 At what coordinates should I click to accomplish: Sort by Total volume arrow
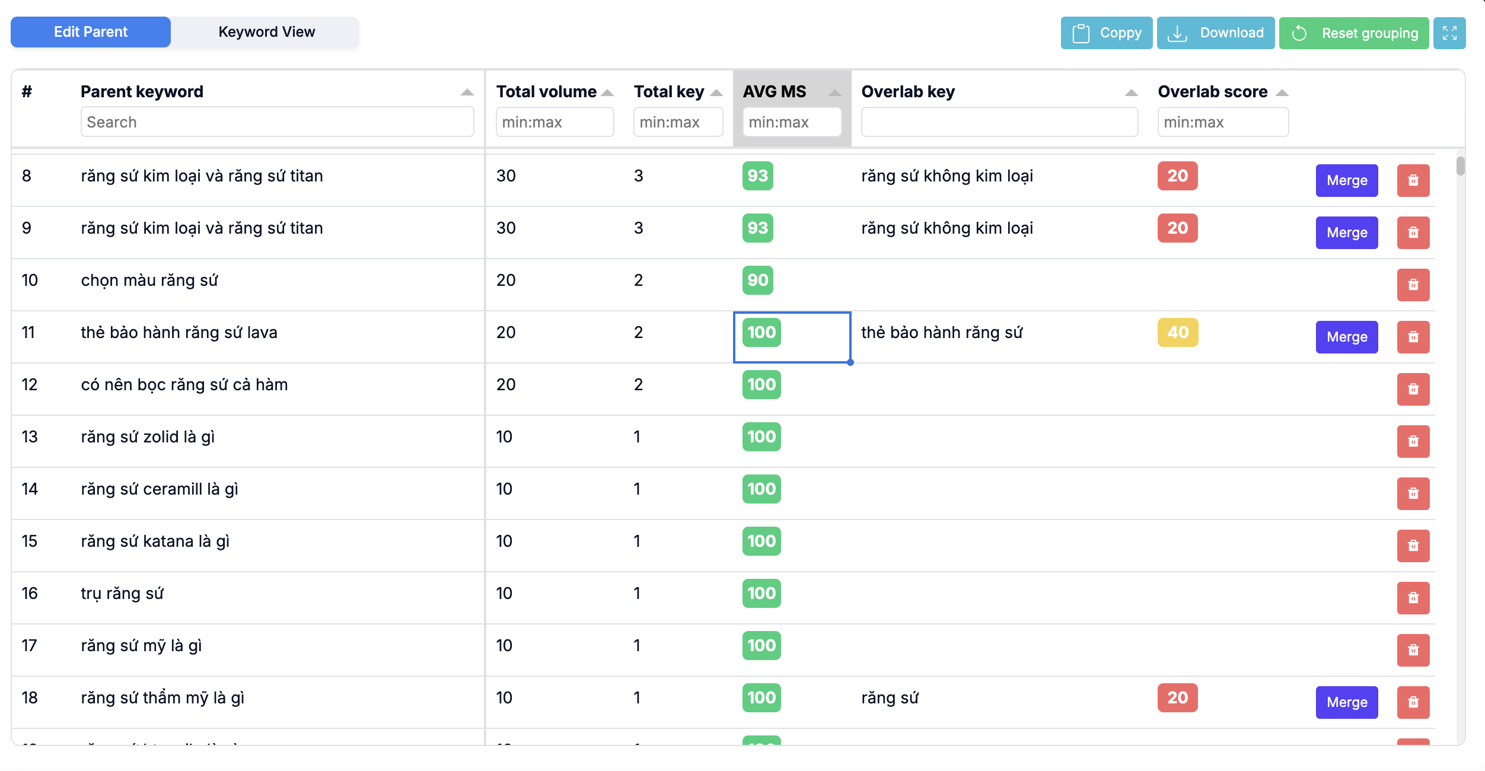(607, 92)
